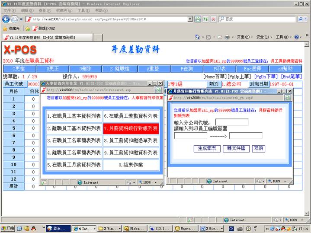Click the browser Back arrow button
The height and width of the screenshot is (233, 311).
(6, 19)
